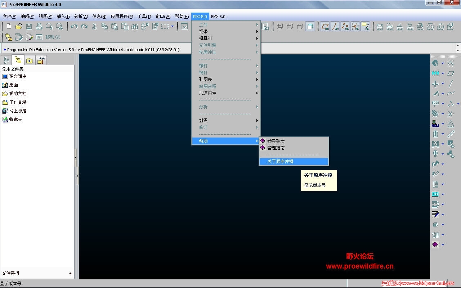Click message area scroll up arrow
461x288 pixels.
(458, 45)
